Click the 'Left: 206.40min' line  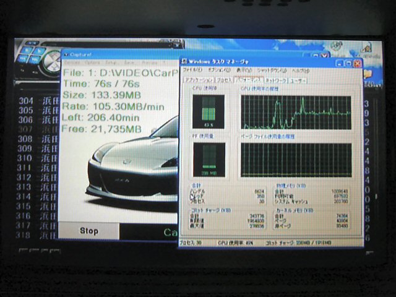100,118
